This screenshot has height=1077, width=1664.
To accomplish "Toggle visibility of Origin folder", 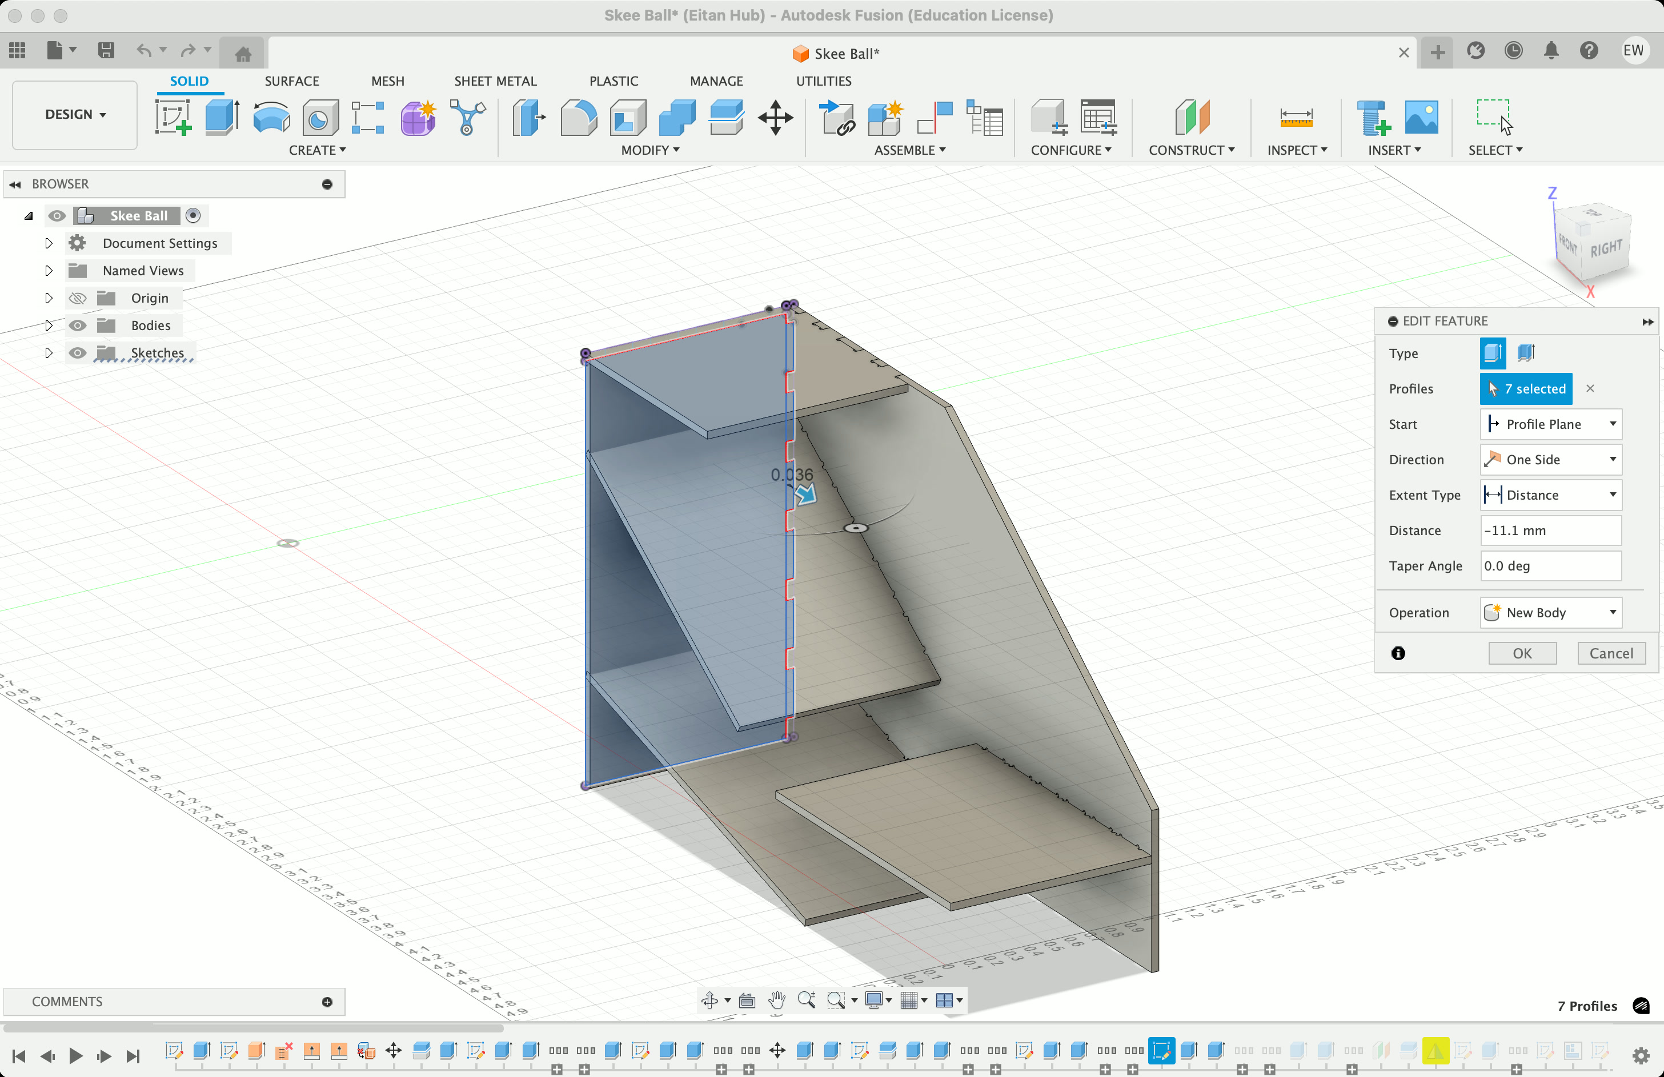I will click(x=78, y=299).
